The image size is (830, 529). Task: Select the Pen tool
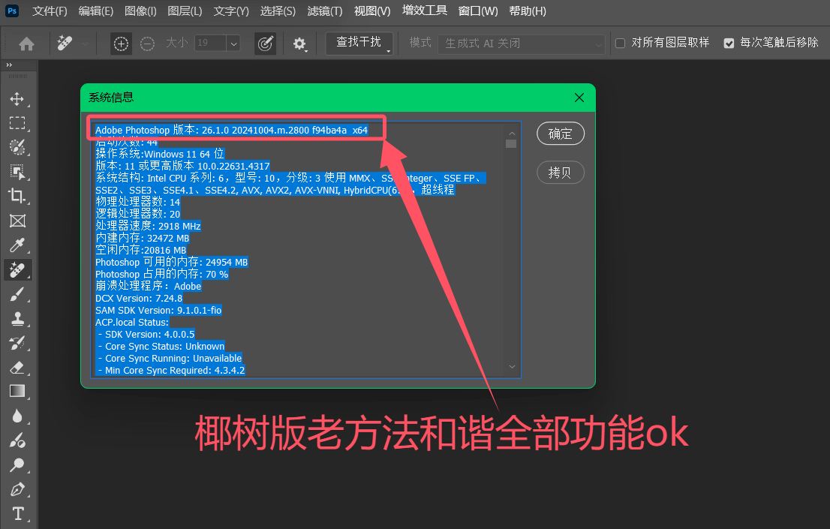coord(17,489)
